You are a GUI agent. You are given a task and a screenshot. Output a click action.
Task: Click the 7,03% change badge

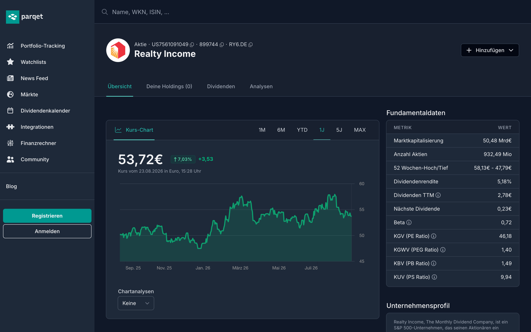(183, 159)
